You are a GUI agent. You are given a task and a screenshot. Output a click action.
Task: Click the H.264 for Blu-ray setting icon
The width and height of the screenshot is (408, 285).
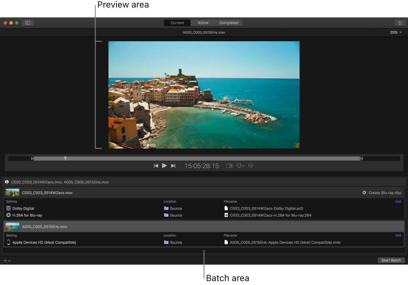coord(8,215)
